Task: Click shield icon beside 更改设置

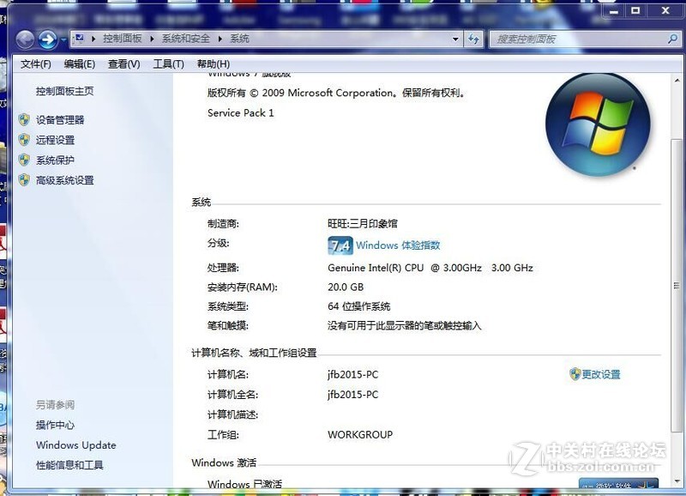Action: click(575, 374)
